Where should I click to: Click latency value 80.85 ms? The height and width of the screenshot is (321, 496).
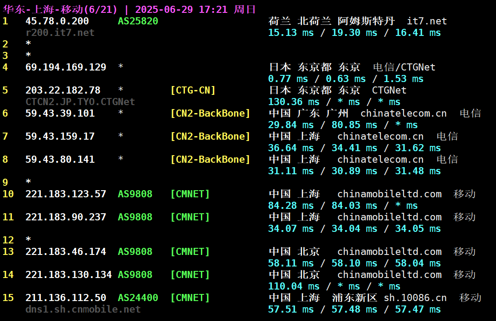354,125
